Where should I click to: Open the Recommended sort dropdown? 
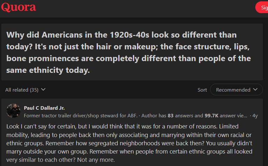[236, 90]
